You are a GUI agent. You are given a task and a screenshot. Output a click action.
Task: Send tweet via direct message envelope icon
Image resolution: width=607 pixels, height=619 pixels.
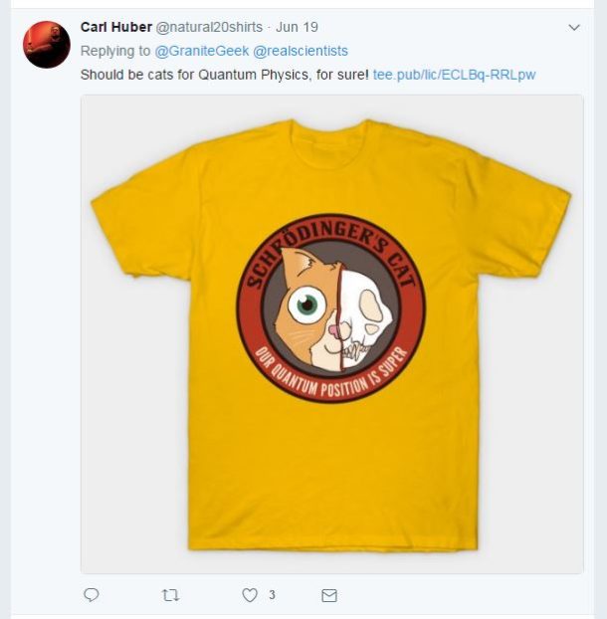tap(329, 595)
